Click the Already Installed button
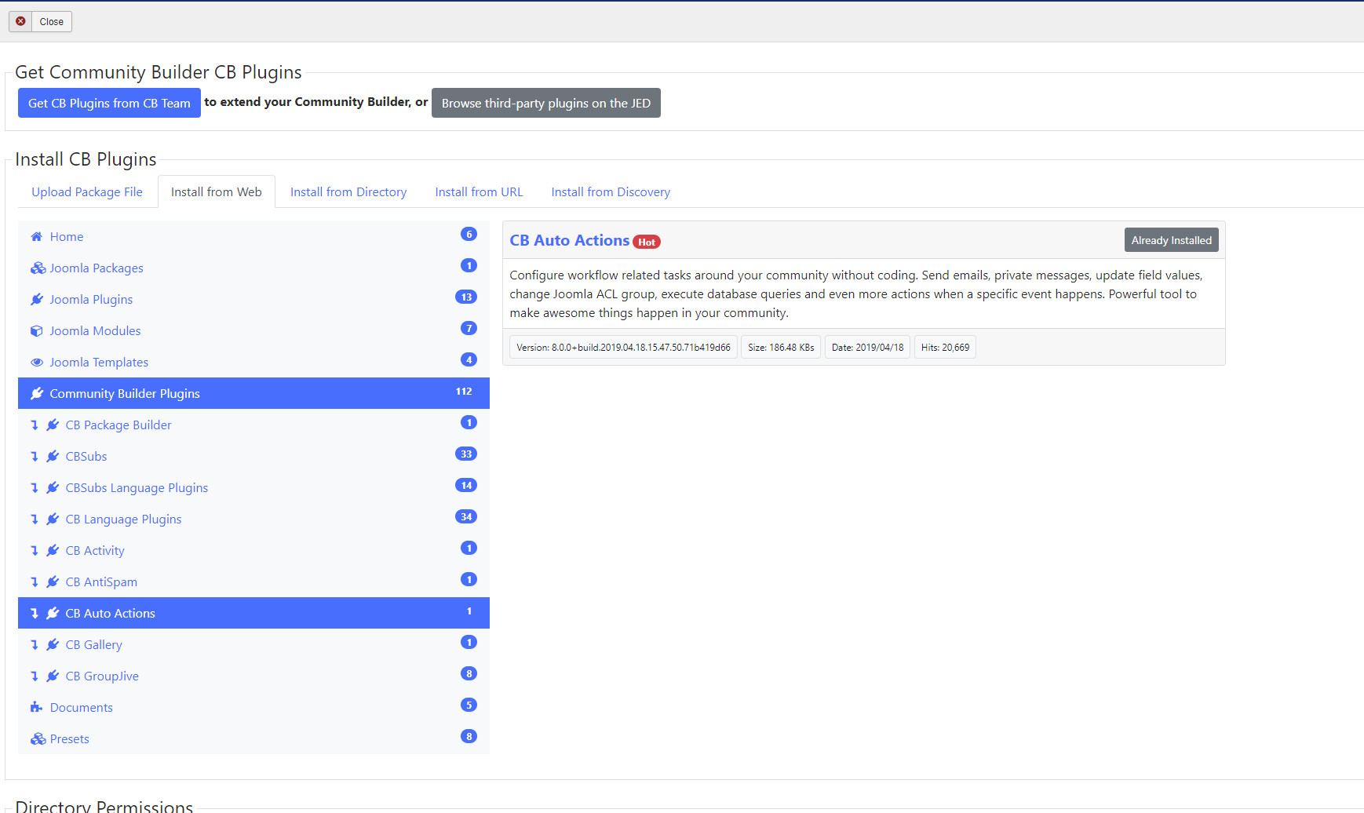This screenshot has width=1364, height=813. [x=1171, y=240]
